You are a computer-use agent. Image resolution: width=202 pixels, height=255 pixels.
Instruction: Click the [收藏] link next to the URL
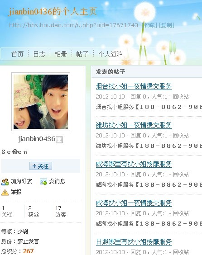point(149,25)
